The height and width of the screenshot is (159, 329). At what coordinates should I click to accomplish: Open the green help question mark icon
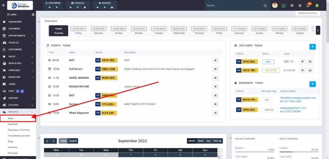[317, 5]
